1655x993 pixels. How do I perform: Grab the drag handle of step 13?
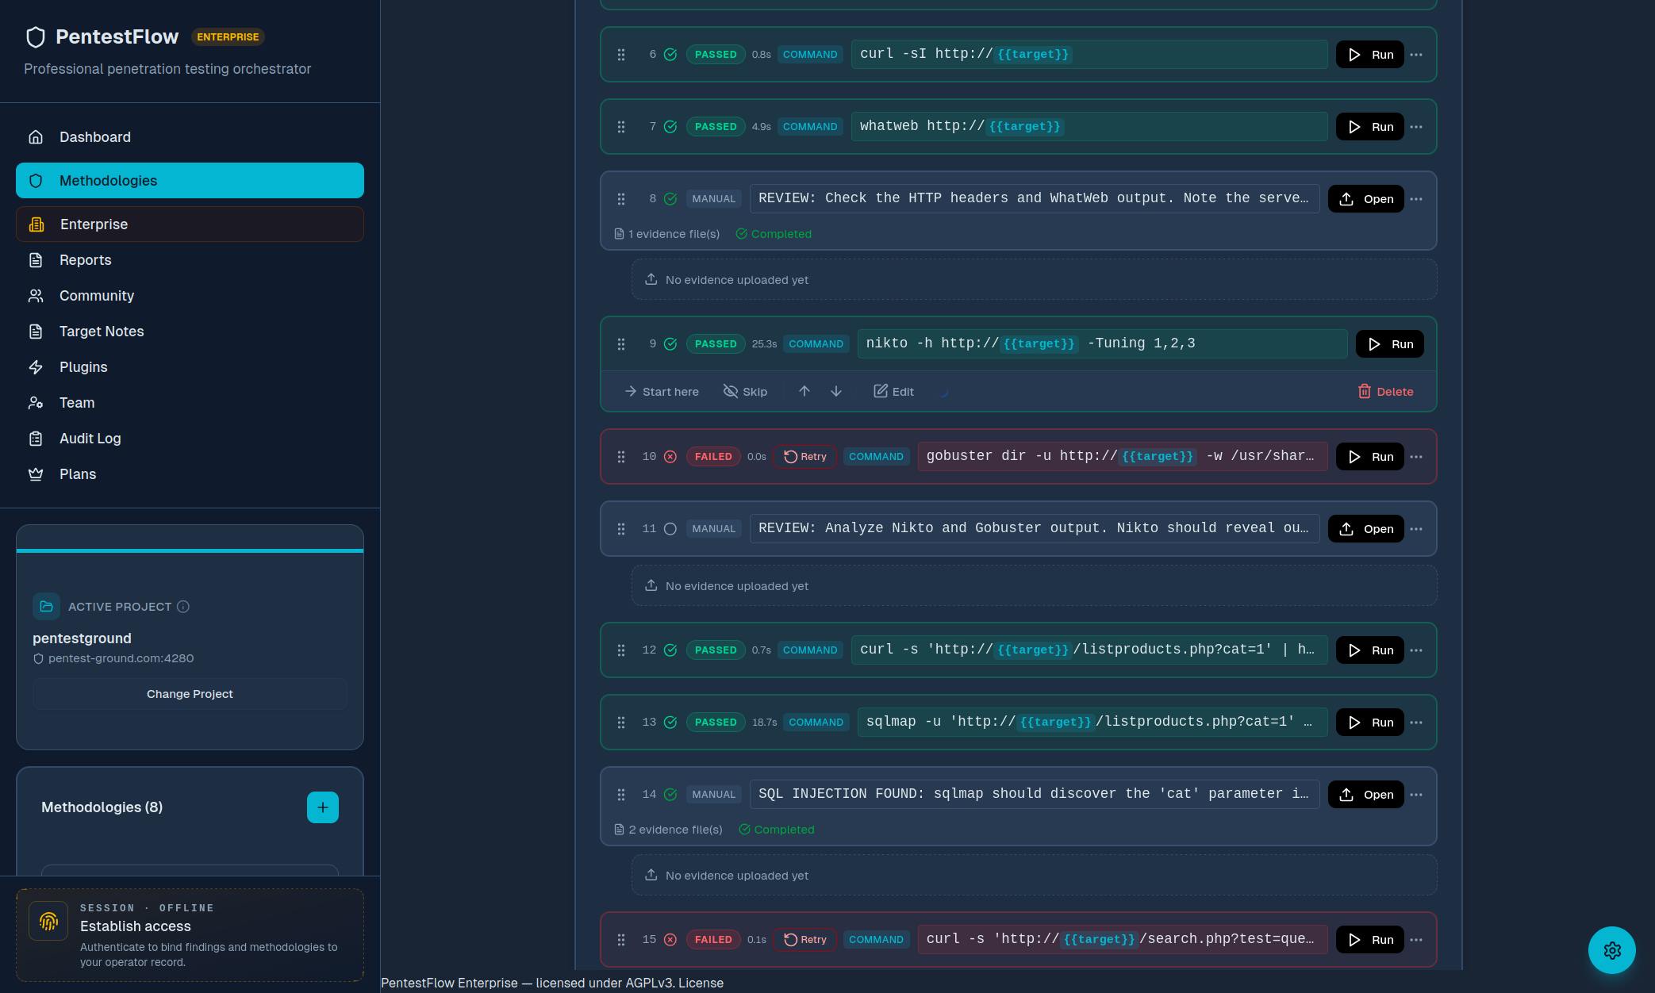[x=621, y=723]
